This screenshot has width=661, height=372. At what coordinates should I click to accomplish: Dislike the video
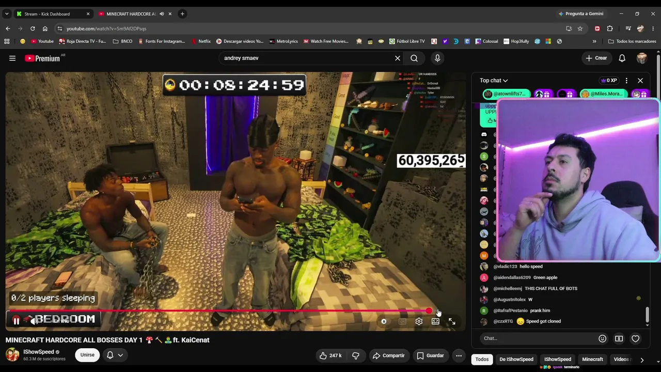(355, 355)
